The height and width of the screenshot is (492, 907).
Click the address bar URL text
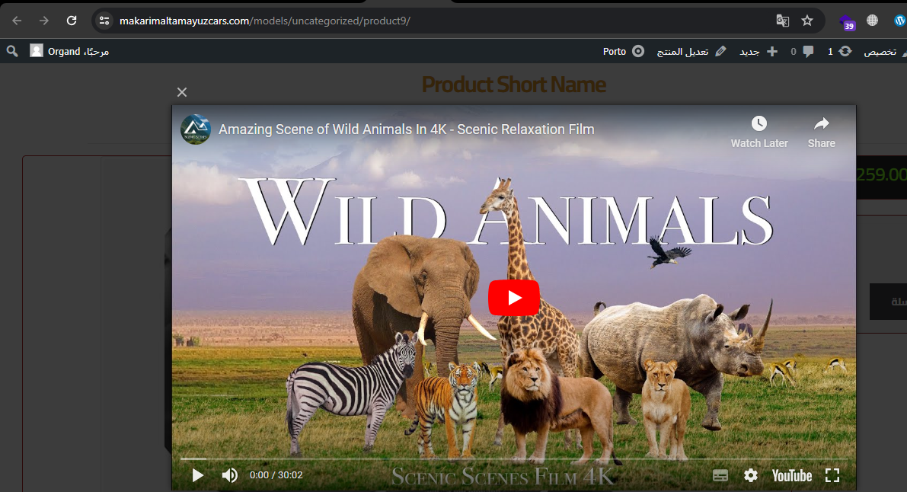point(265,21)
